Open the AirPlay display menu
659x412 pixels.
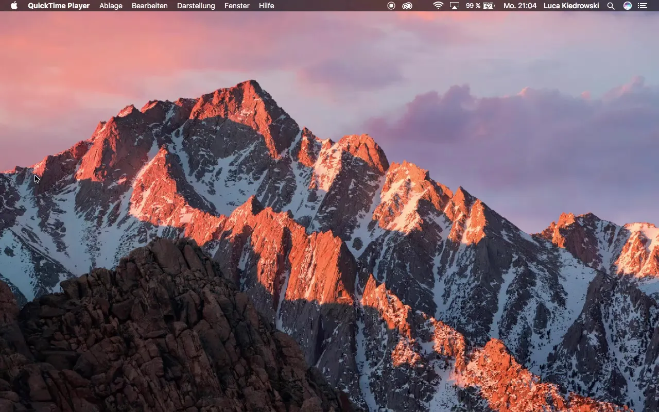[x=455, y=6]
